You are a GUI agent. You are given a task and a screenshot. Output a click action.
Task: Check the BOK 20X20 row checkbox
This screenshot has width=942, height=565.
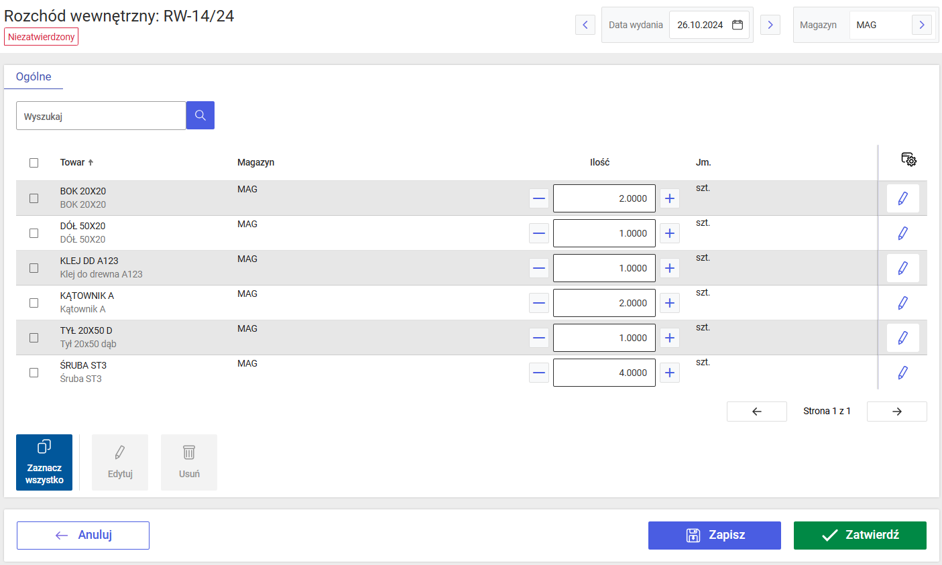(x=34, y=198)
